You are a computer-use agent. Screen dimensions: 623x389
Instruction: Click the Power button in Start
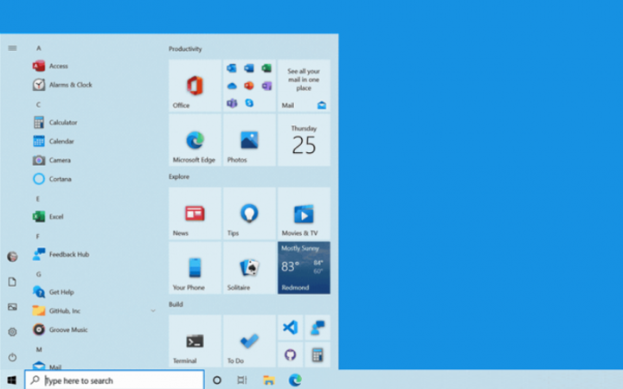pyautogui.click(x=12, y=357)
